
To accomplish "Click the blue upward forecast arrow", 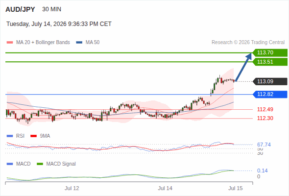I will (243, 67).
